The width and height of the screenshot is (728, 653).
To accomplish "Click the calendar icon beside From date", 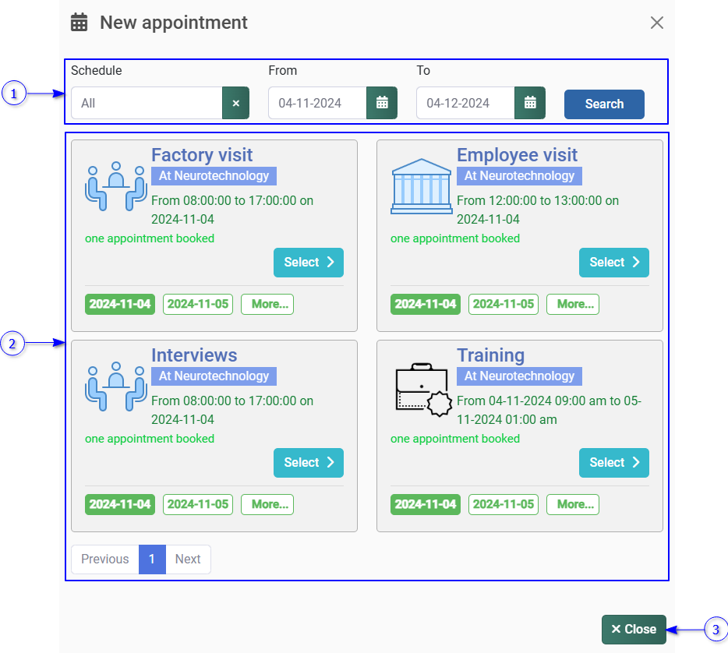I will click(382, 103).
